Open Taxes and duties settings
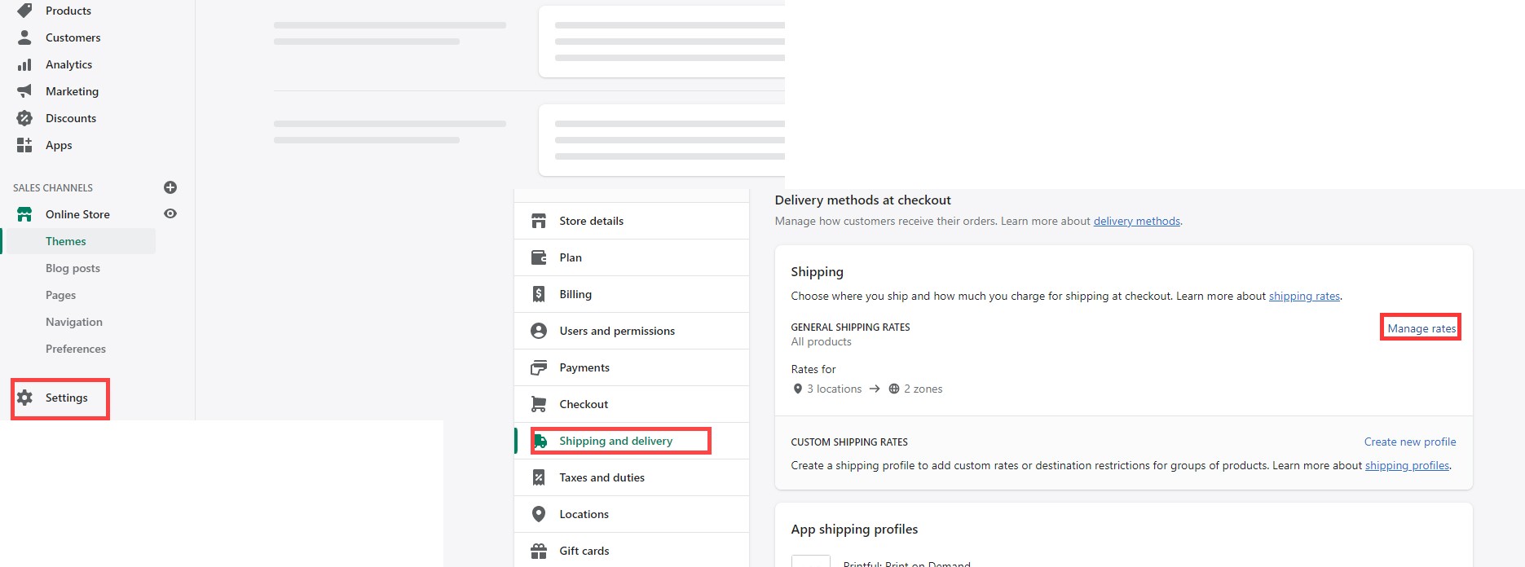 pos(602,477)
